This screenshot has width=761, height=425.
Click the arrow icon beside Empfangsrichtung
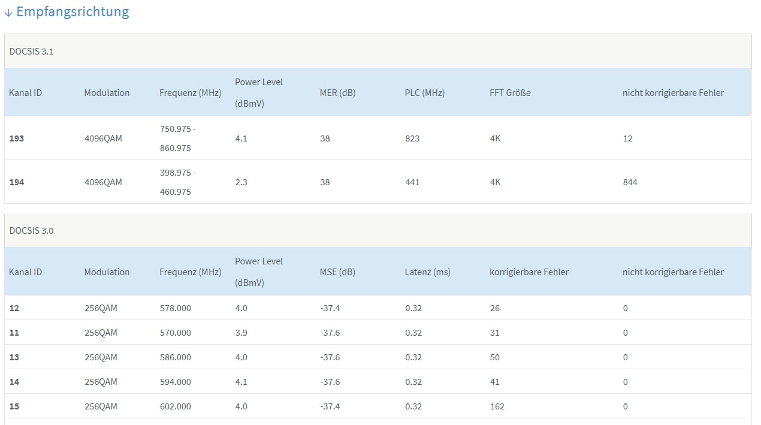pos(8,12)
